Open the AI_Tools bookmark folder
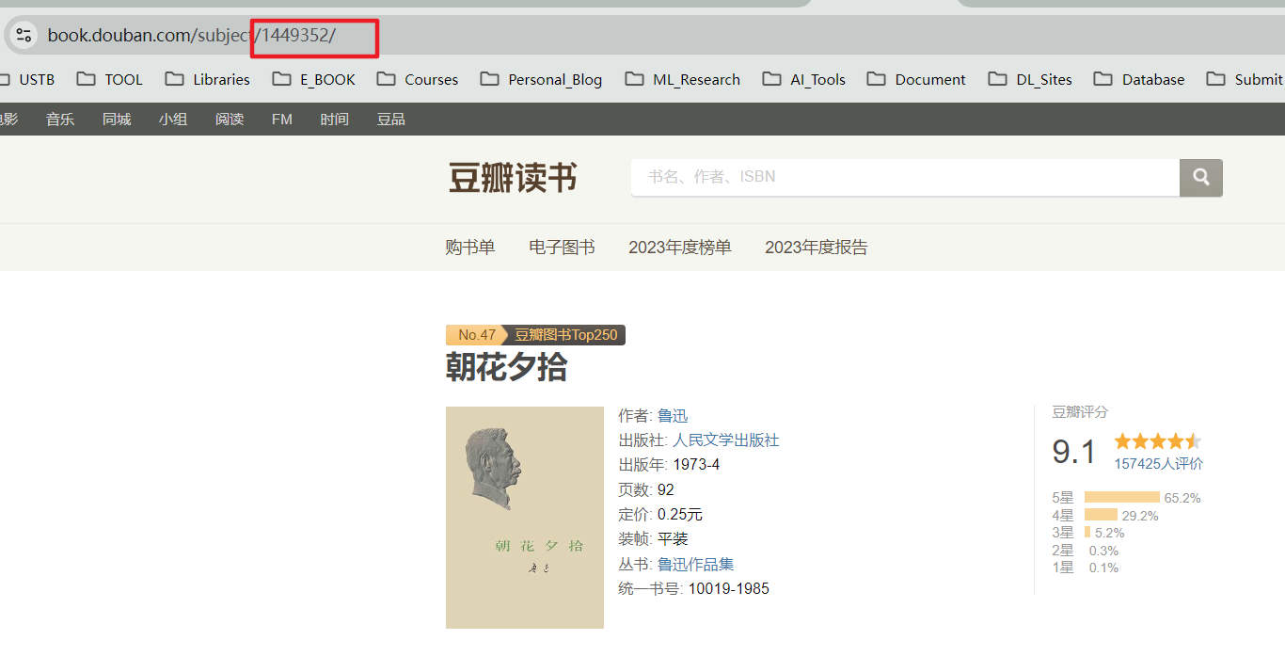1285x656 pixels. (804, 79)
